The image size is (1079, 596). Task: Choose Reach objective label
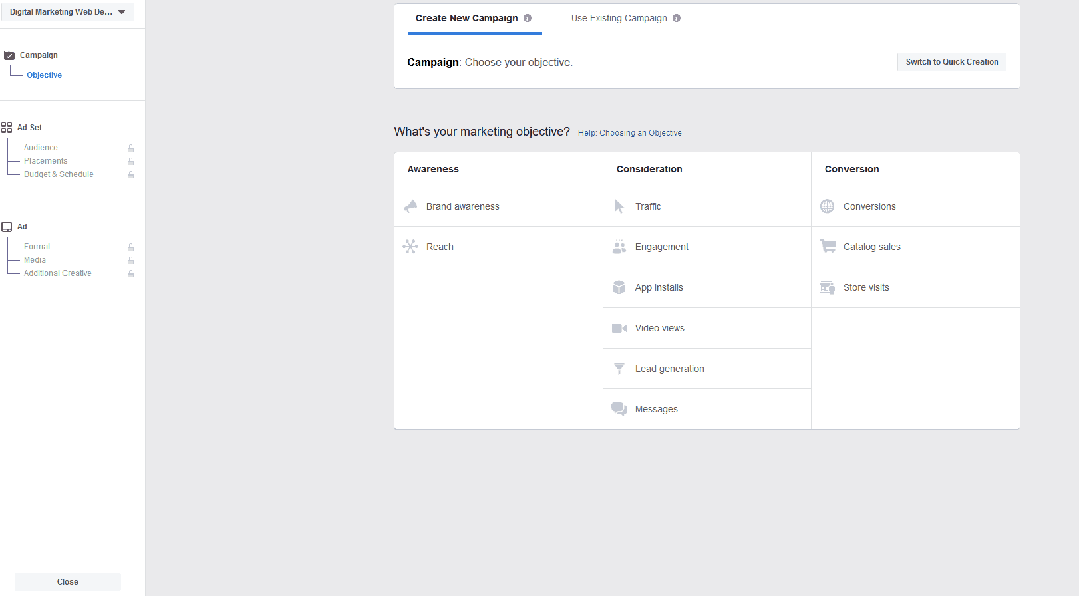pyautogui.click(x=440, y=247)
